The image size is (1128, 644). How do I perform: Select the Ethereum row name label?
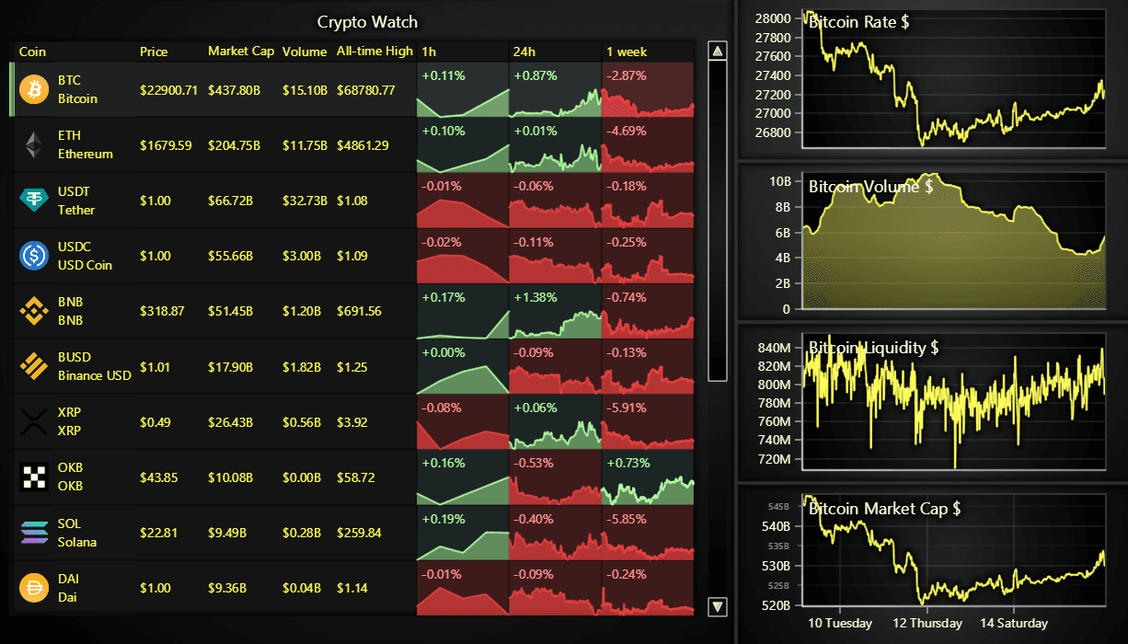pyautogui.click(x=86, y=154)
